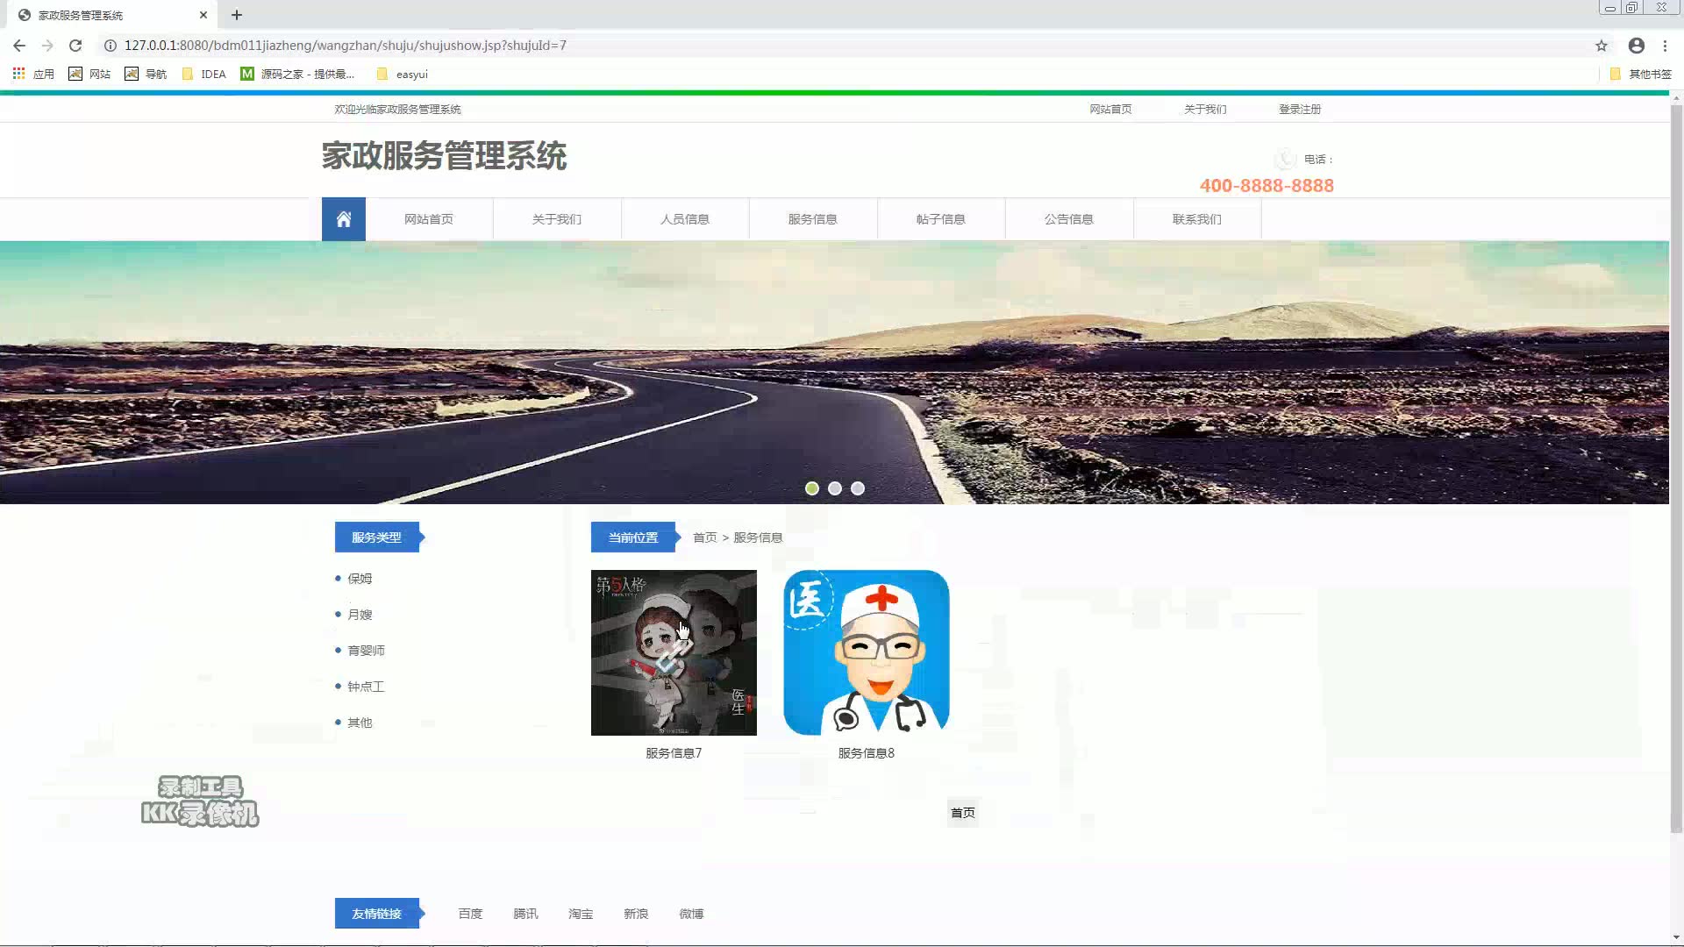This screenshot has width=1684, height=947.
Task: Open the browser profile avatar
Action: [x=1636, y=45]
